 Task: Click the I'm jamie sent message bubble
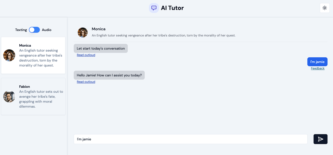click(317, 62)
